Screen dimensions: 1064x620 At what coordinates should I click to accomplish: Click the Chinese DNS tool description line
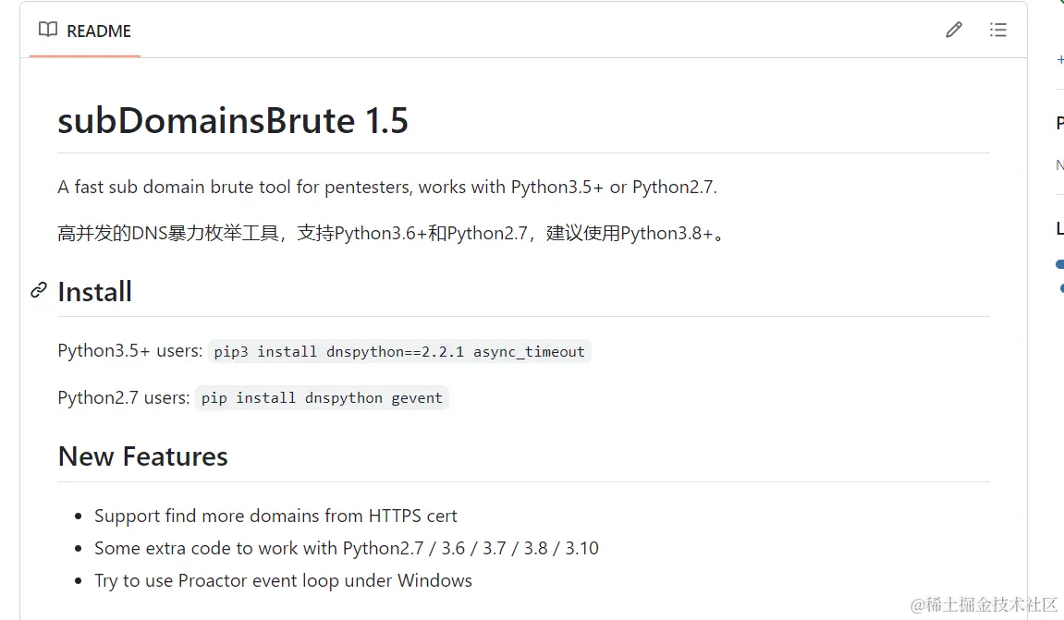[392, 234]
